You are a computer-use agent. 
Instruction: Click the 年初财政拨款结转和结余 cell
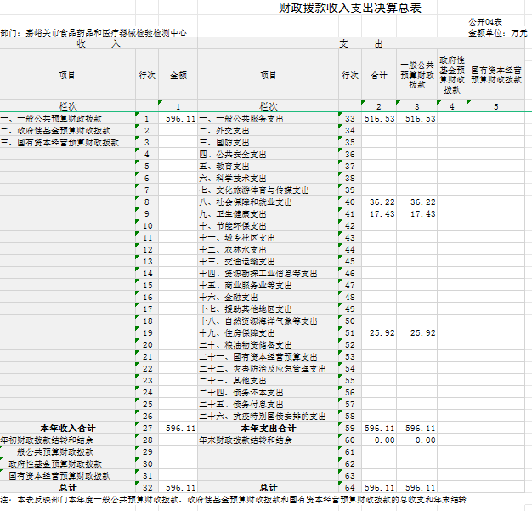click(x=47, y=440)
